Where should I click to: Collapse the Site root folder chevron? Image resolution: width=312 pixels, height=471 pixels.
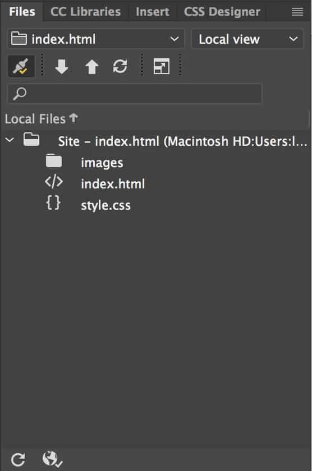(10, 140)
